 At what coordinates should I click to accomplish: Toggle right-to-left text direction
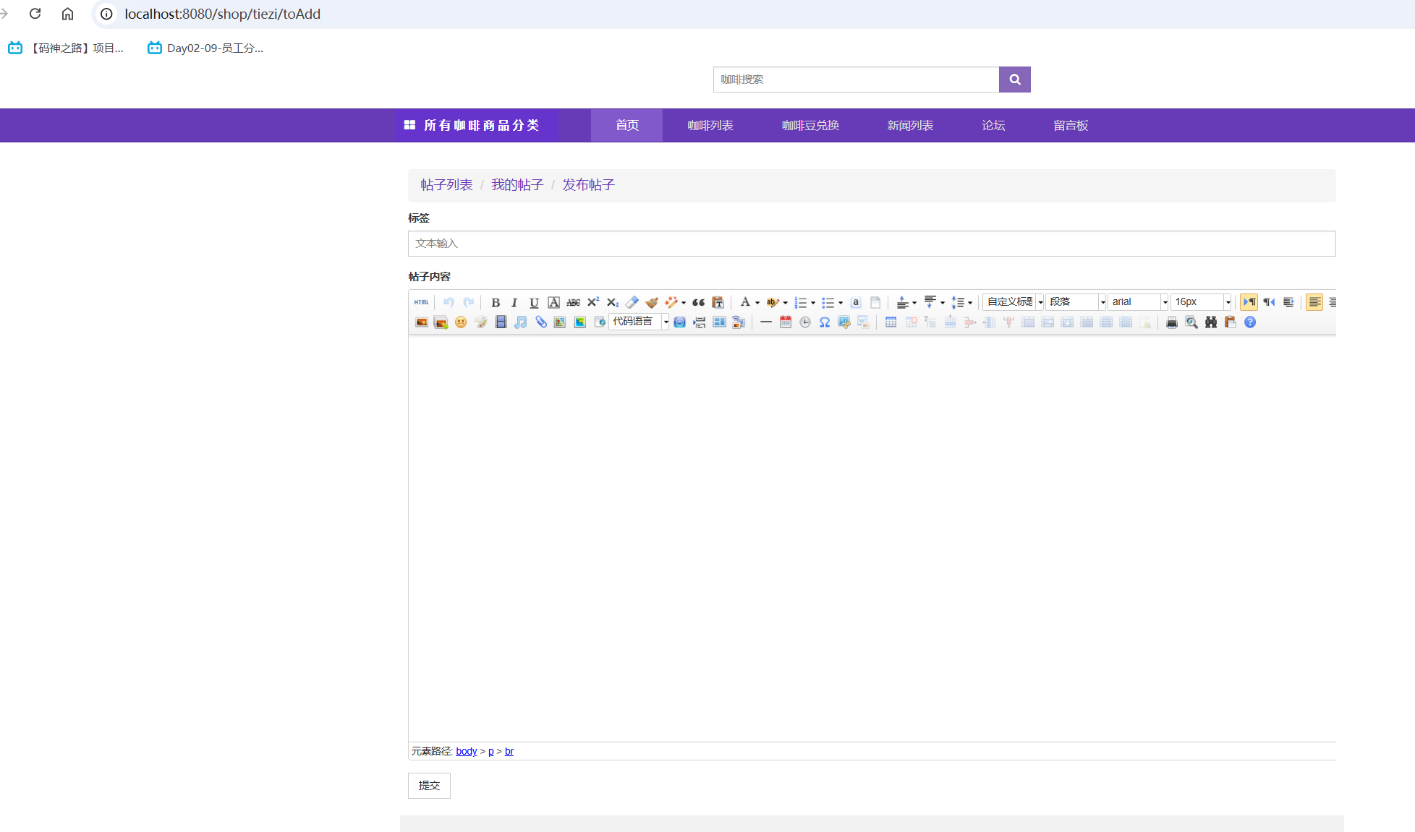(1269, 302)
